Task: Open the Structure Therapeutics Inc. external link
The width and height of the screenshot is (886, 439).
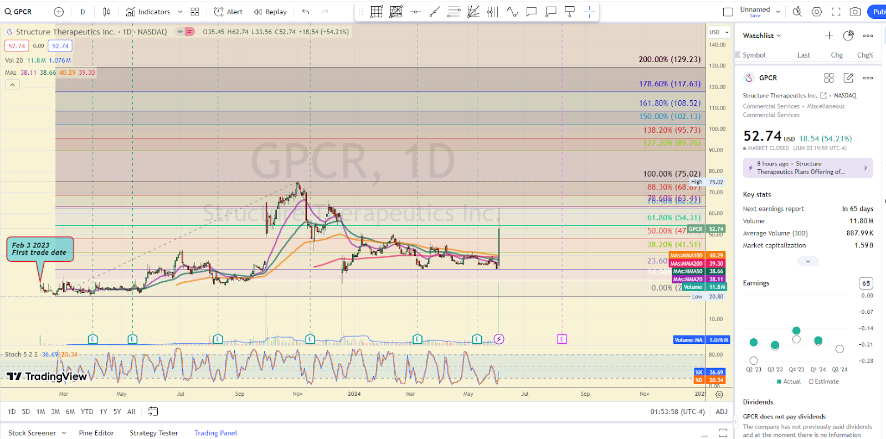Action: [823, 95]
